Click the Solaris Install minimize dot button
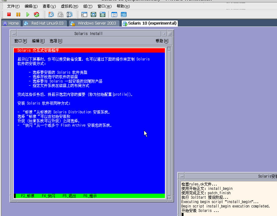Viewport: 277px width, 216px height. tap(164, 34)
